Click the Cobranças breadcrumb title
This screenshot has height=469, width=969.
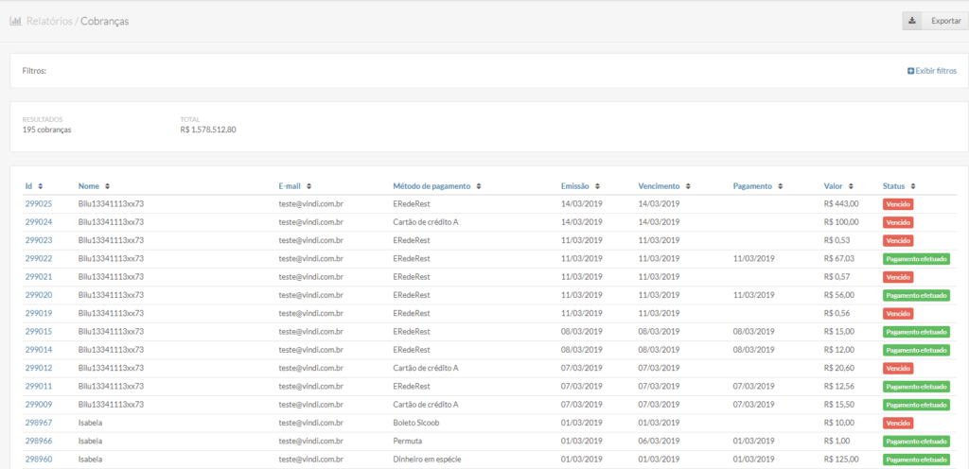(x=104, y=21)
